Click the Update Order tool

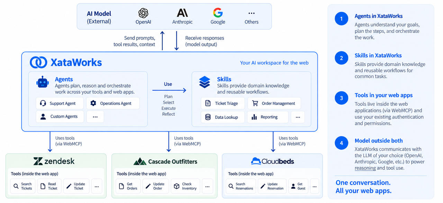tap(155, 186)
